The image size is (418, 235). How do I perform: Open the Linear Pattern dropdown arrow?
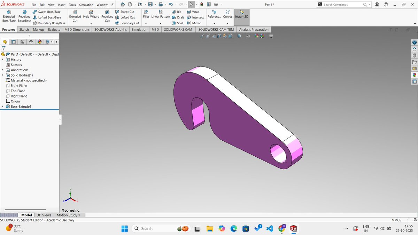coord(161,23)
